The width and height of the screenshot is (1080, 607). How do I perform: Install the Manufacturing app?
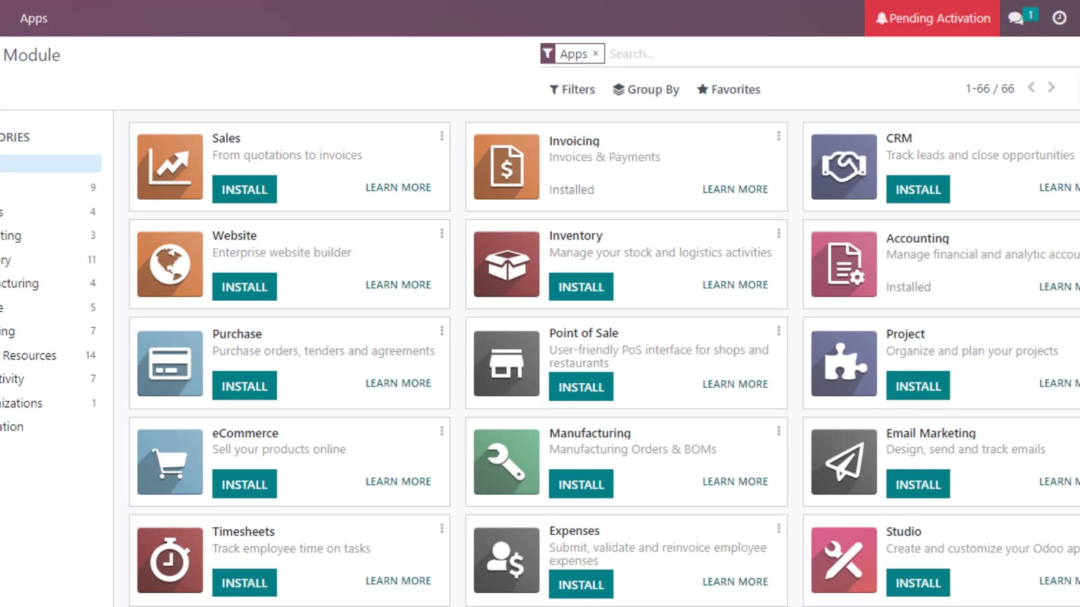[x=581, y=484]
